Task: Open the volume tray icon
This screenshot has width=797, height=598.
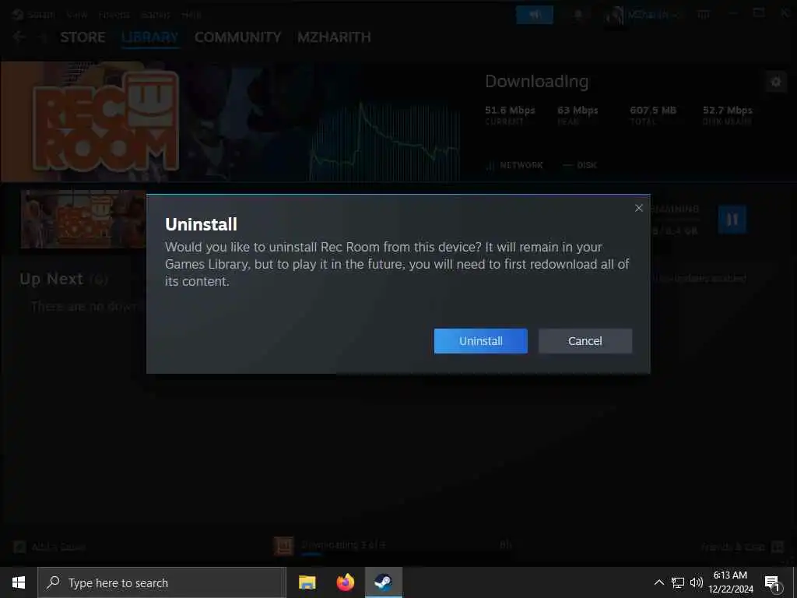Action: [697, 582]
